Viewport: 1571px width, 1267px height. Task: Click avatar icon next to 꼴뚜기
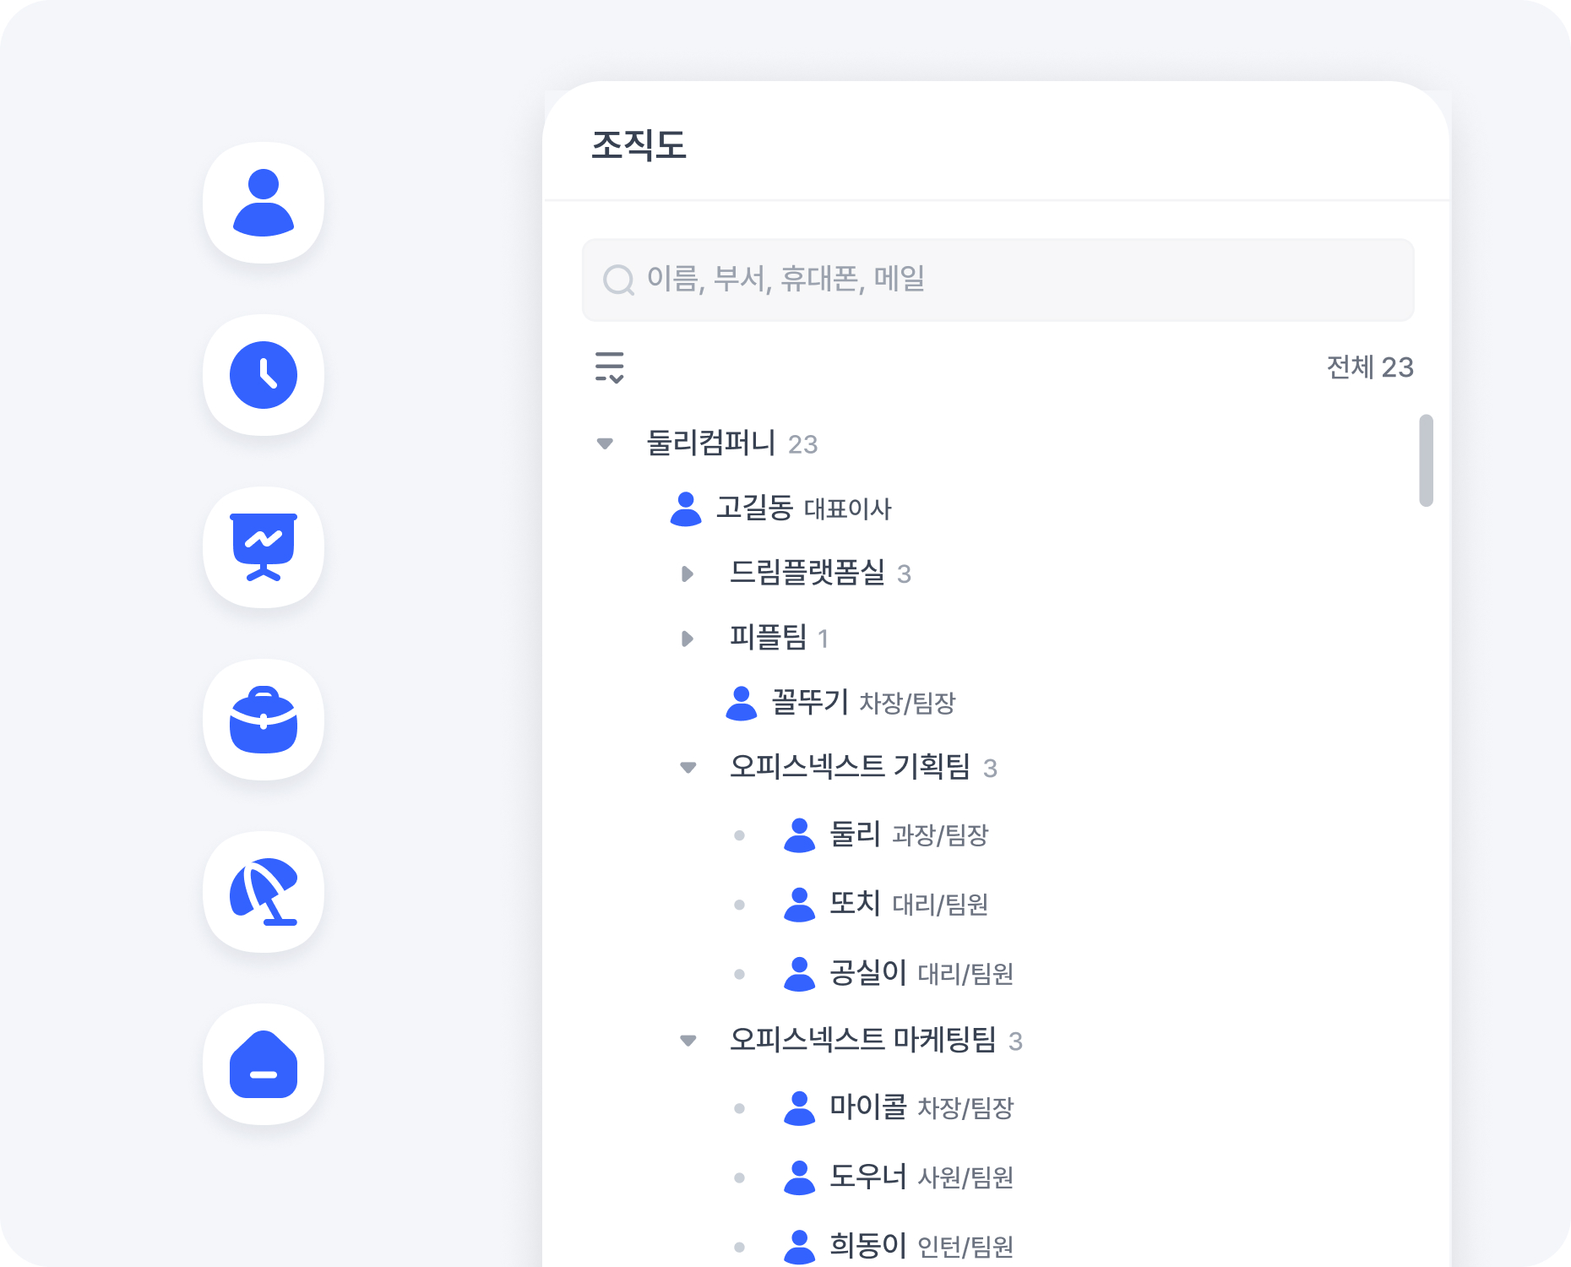coord(742,703)
